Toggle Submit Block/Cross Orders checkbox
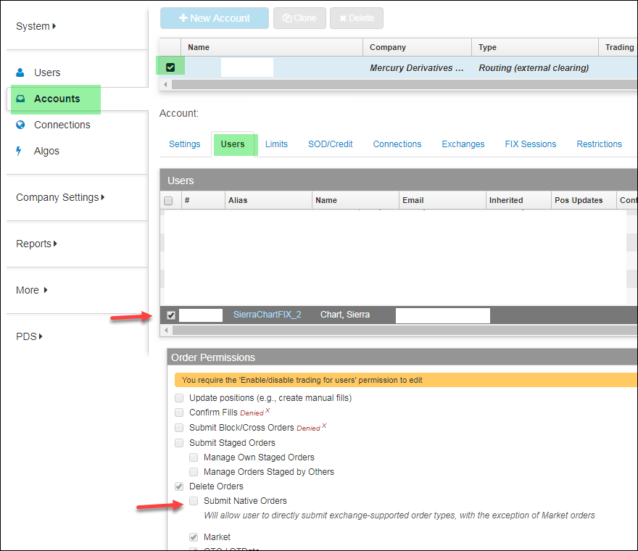The height and width of the screenshot is (551, 638). (179, 428)
